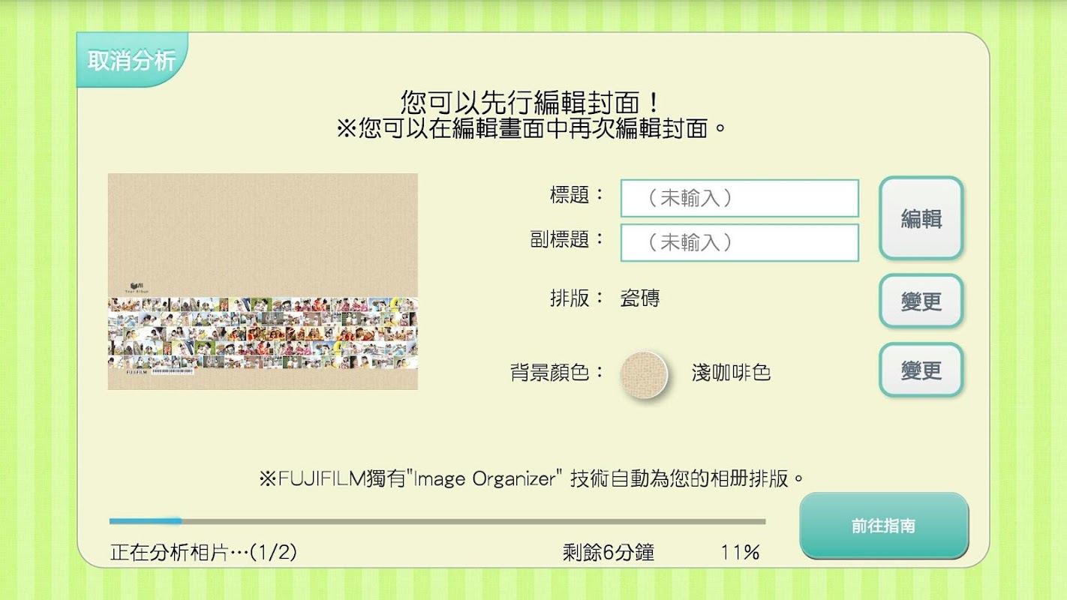Click the FUJIFILM logo on cover preview
1067x600 pixels.
pyautogui.click(x=137, y=371)
